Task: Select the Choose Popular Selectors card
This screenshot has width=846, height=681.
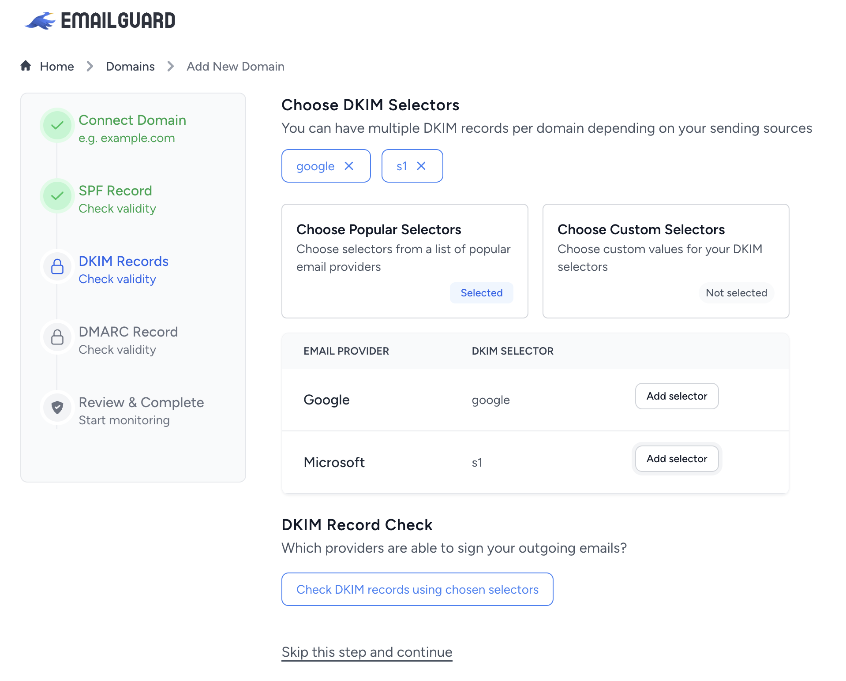Action: (405, 261)
